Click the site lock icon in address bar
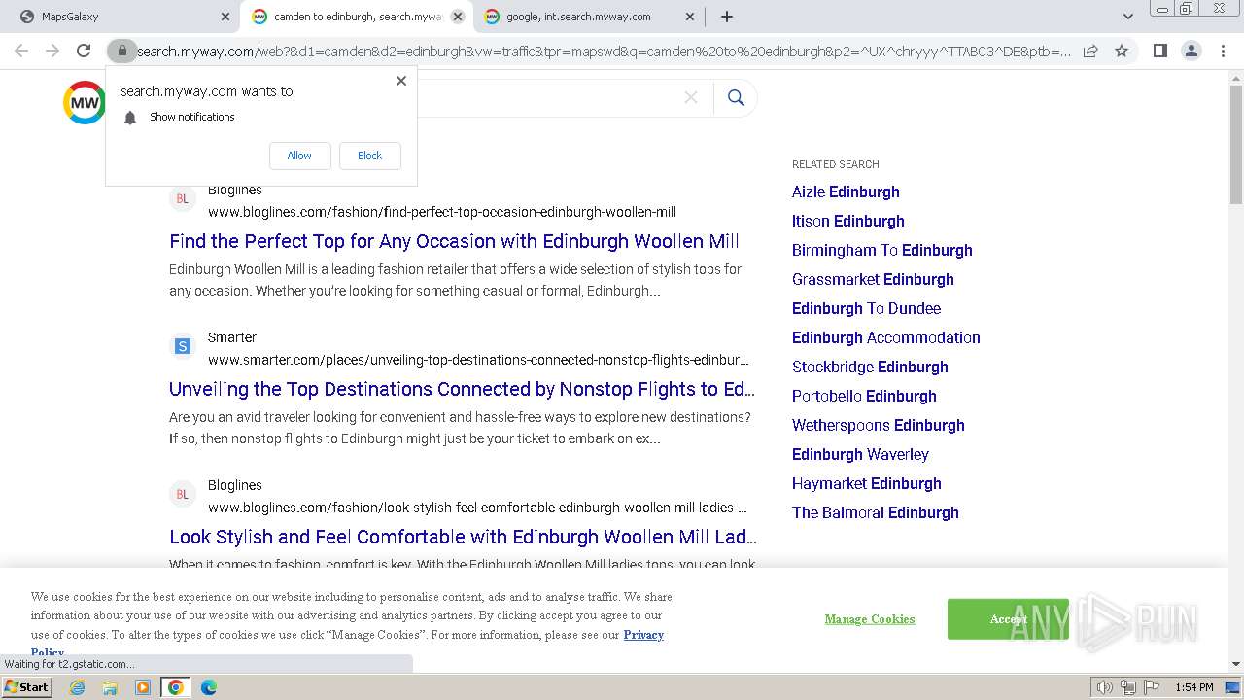1244x700 pixels. point(122,51)
